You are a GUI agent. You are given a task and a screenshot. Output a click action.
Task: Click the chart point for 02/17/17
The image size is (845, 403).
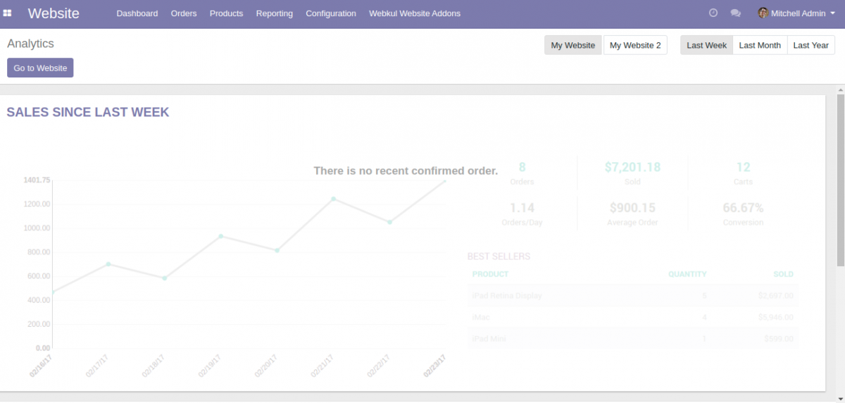point(108,264)
